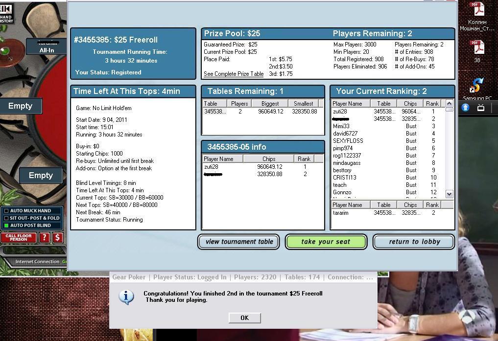Select besttory in ranking list
Image resolution: width=498 pixels, height=341 pixels.
click(387, 170)
